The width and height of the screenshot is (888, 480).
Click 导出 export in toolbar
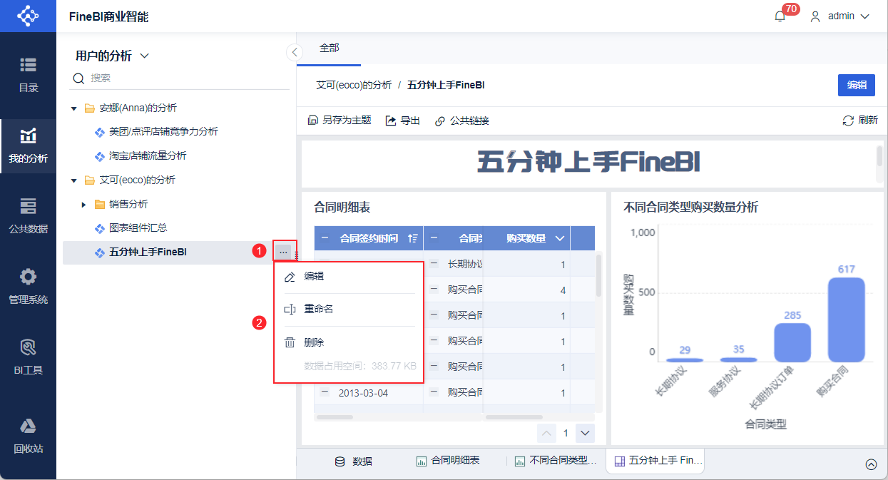(x=403, y=121)
